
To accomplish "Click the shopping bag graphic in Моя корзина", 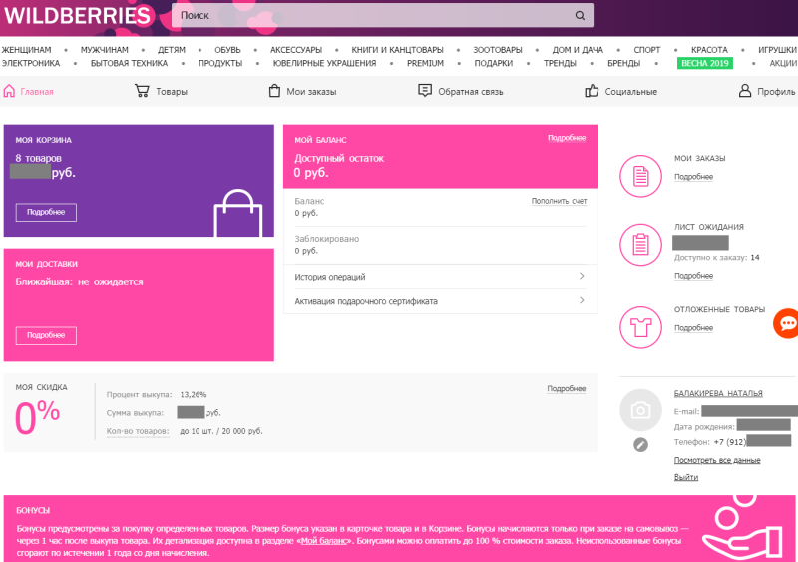I will click(x=238, y=213).
